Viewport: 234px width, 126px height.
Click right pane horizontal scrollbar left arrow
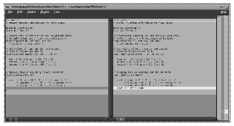click(115, 119)
